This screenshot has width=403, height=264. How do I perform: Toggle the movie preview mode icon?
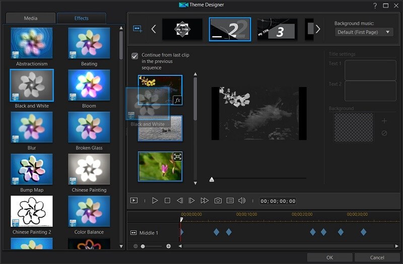134,200
